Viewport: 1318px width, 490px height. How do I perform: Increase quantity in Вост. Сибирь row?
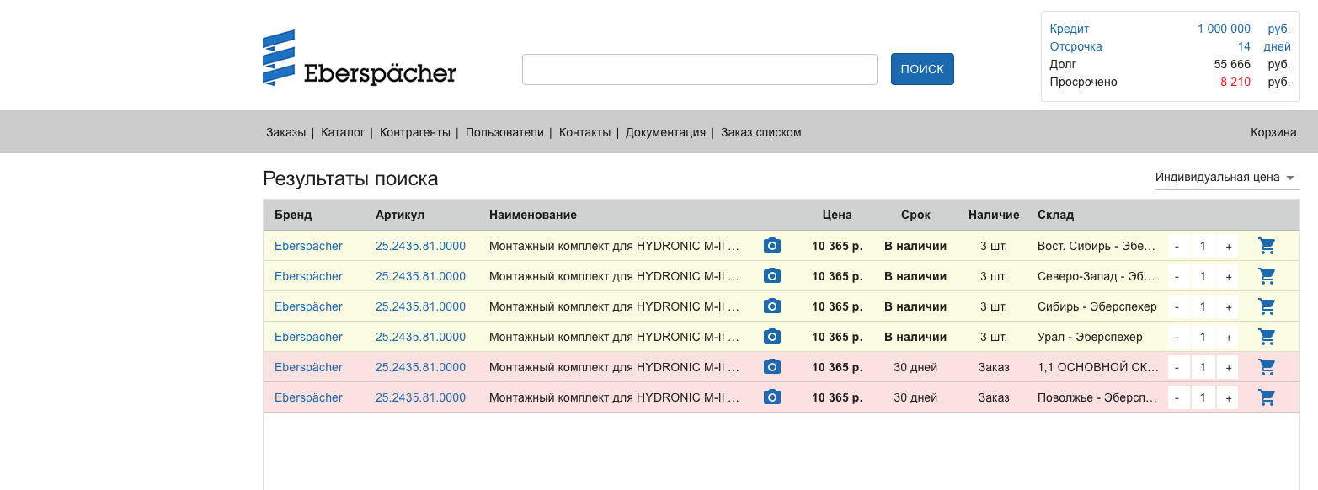(x=1228, y=247)
